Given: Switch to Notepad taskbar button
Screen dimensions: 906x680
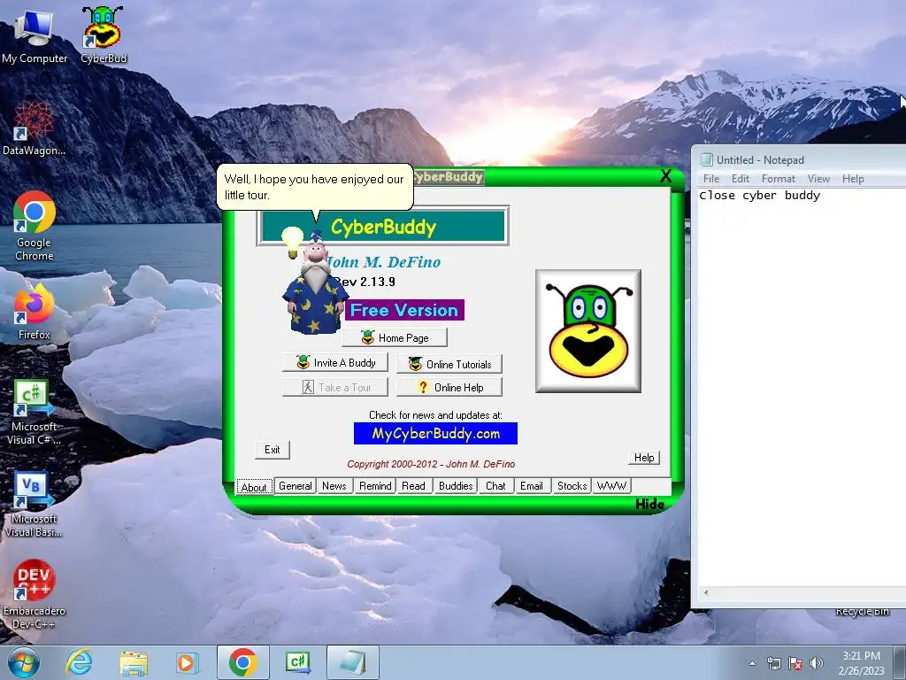Looking at the screenshot, I should (353, 662).
